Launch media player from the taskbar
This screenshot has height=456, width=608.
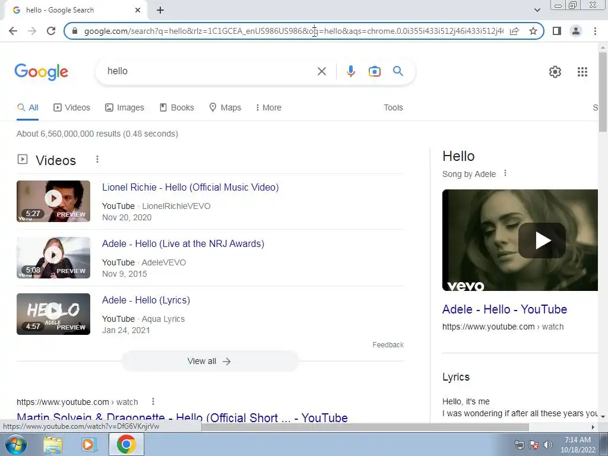[x=89, y=445]
